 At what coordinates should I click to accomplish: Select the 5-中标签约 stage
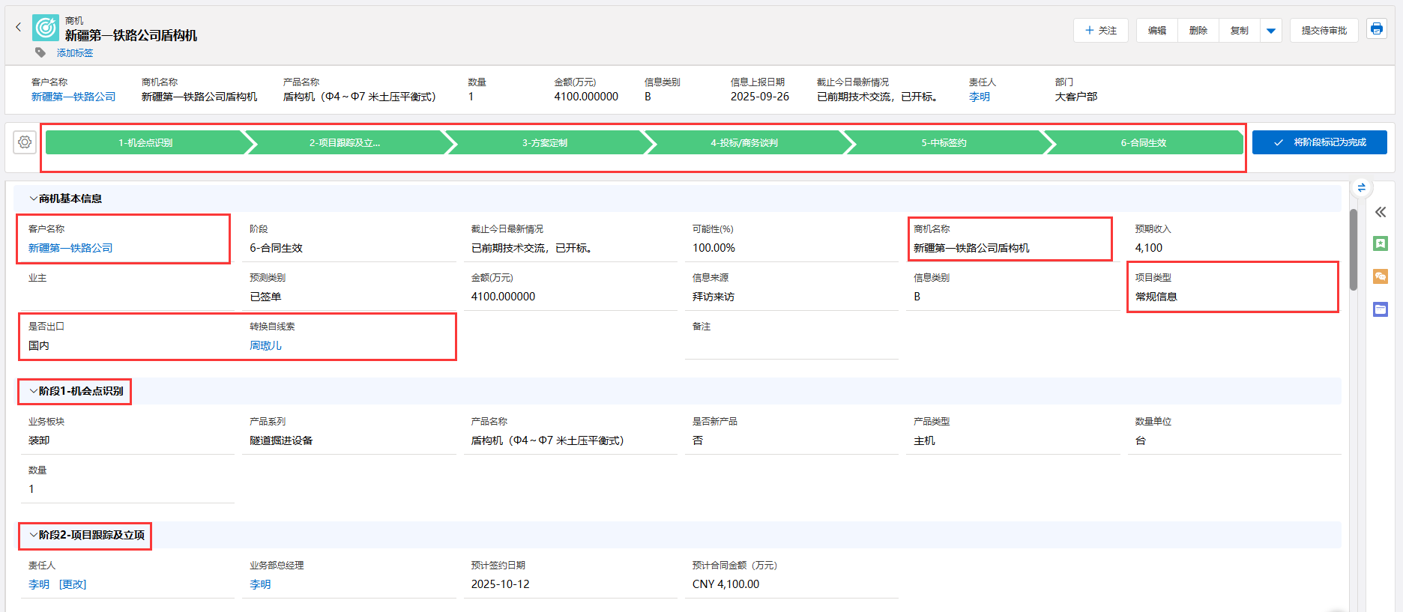[944, 142]
